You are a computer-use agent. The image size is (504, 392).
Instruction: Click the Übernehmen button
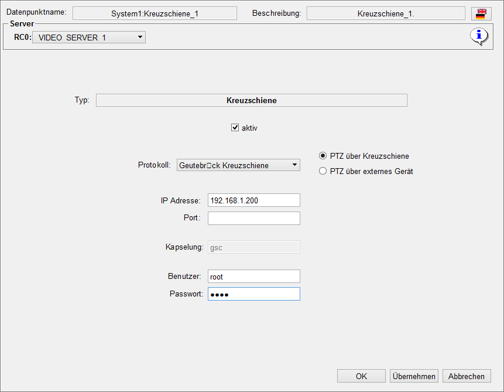pyautogui.click(x=414, y=376)
